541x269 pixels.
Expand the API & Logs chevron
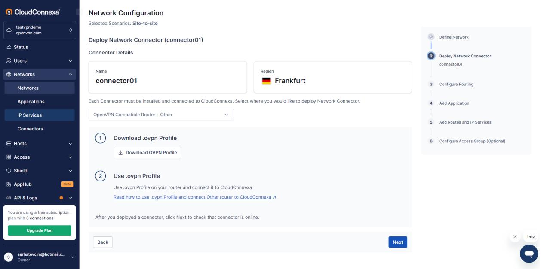(x=71, y=198)
